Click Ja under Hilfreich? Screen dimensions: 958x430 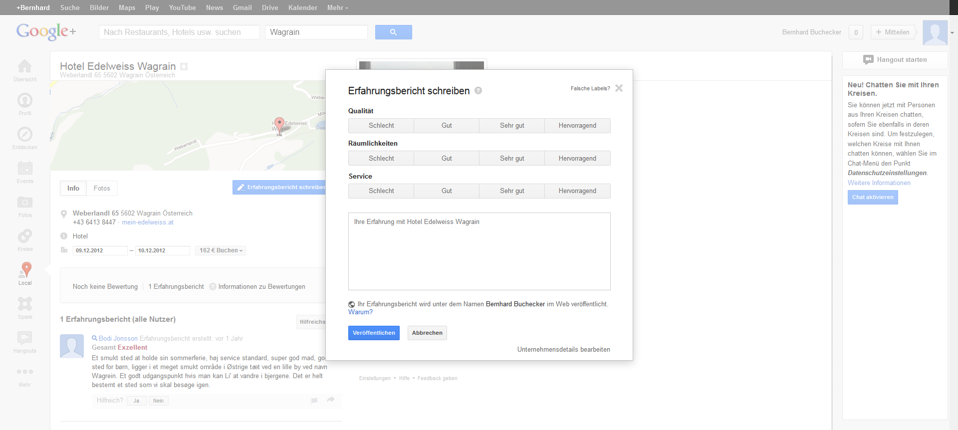point(136,401)
